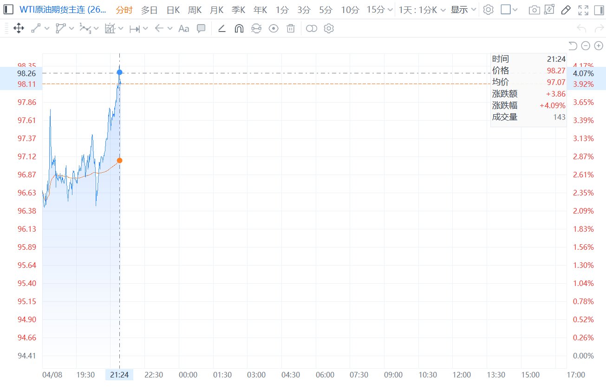Toggle the eye visibility icon for drawings
The height and width of the screenshot is (390, 606).
(274, 29)
